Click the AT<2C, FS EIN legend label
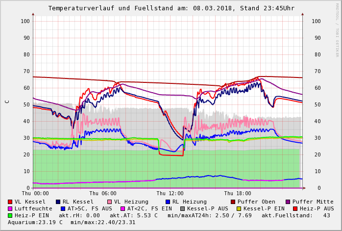The width and height of the screenshot is (342, 231). pos(149,208)
